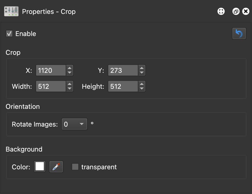Enable the transparent background option
This screenshot has width=252, height=194.
pos(75,167)
